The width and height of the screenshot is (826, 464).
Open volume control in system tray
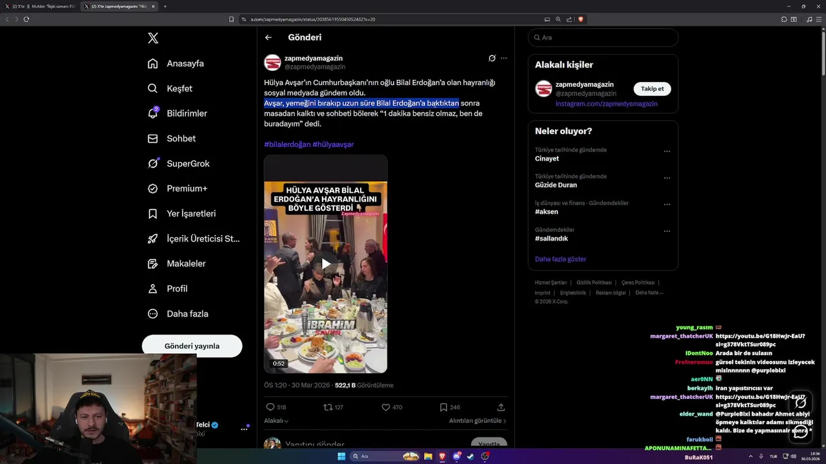(x=794, y=456)
